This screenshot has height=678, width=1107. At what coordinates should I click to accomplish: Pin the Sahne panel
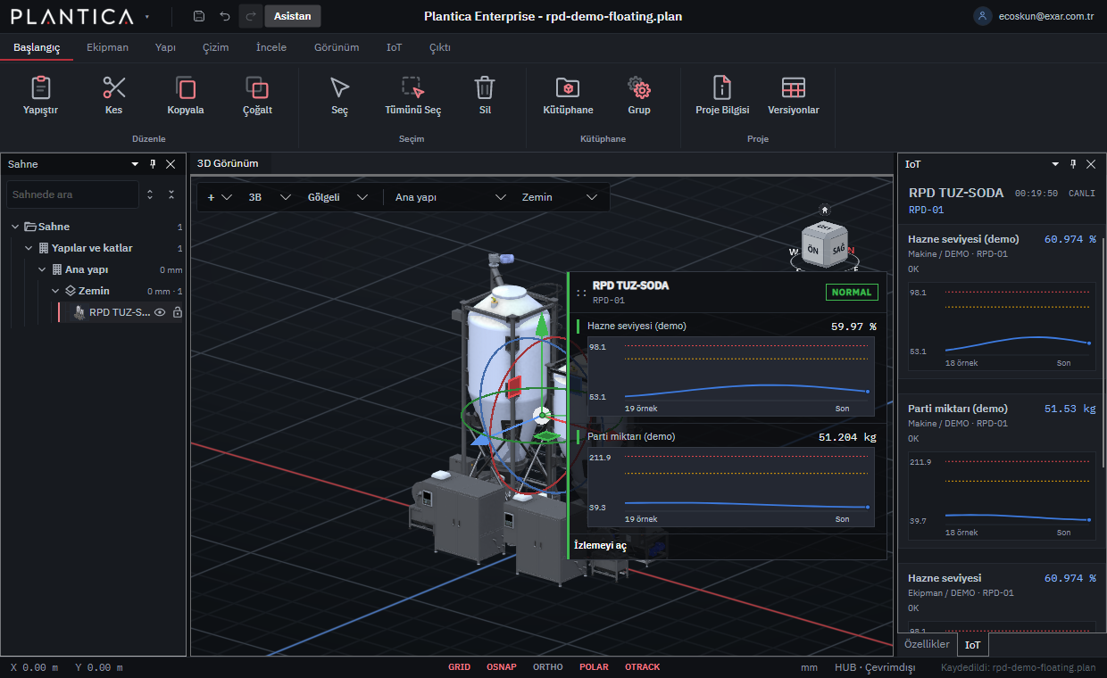(x=153, y=164)
